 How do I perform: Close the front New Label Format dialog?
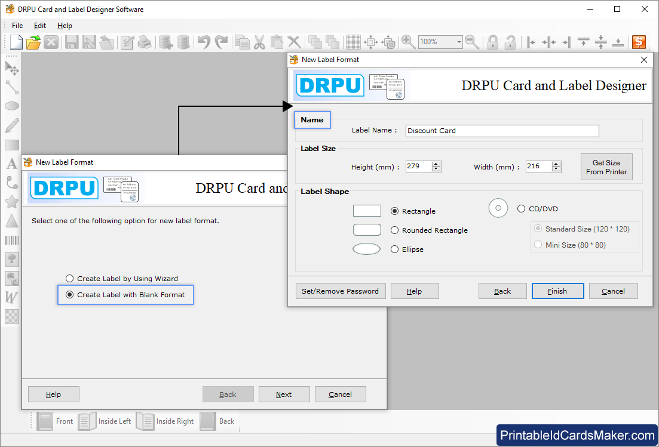point(644,60)
